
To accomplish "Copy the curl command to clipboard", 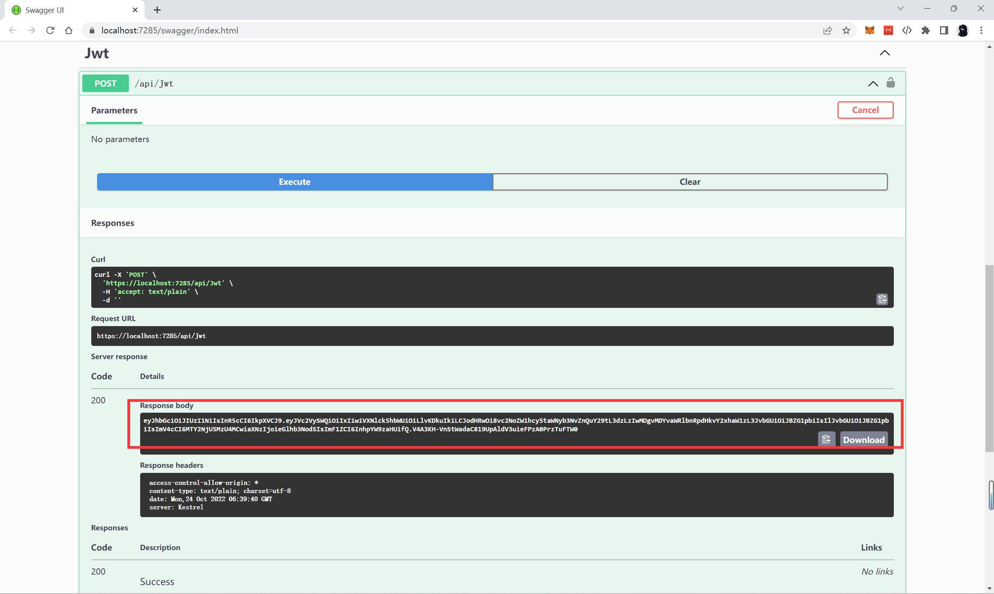I will 882,299.
